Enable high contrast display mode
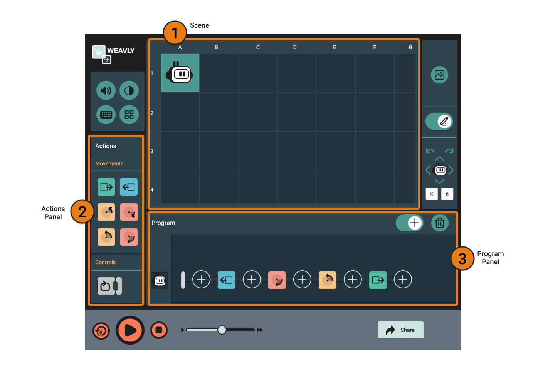The width and height of the screenshot is (538, 373). coord(129,90)
